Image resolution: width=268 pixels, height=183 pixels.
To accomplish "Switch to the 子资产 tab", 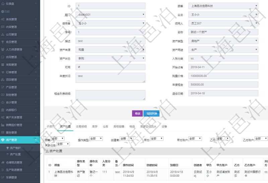I will (51, 127).
